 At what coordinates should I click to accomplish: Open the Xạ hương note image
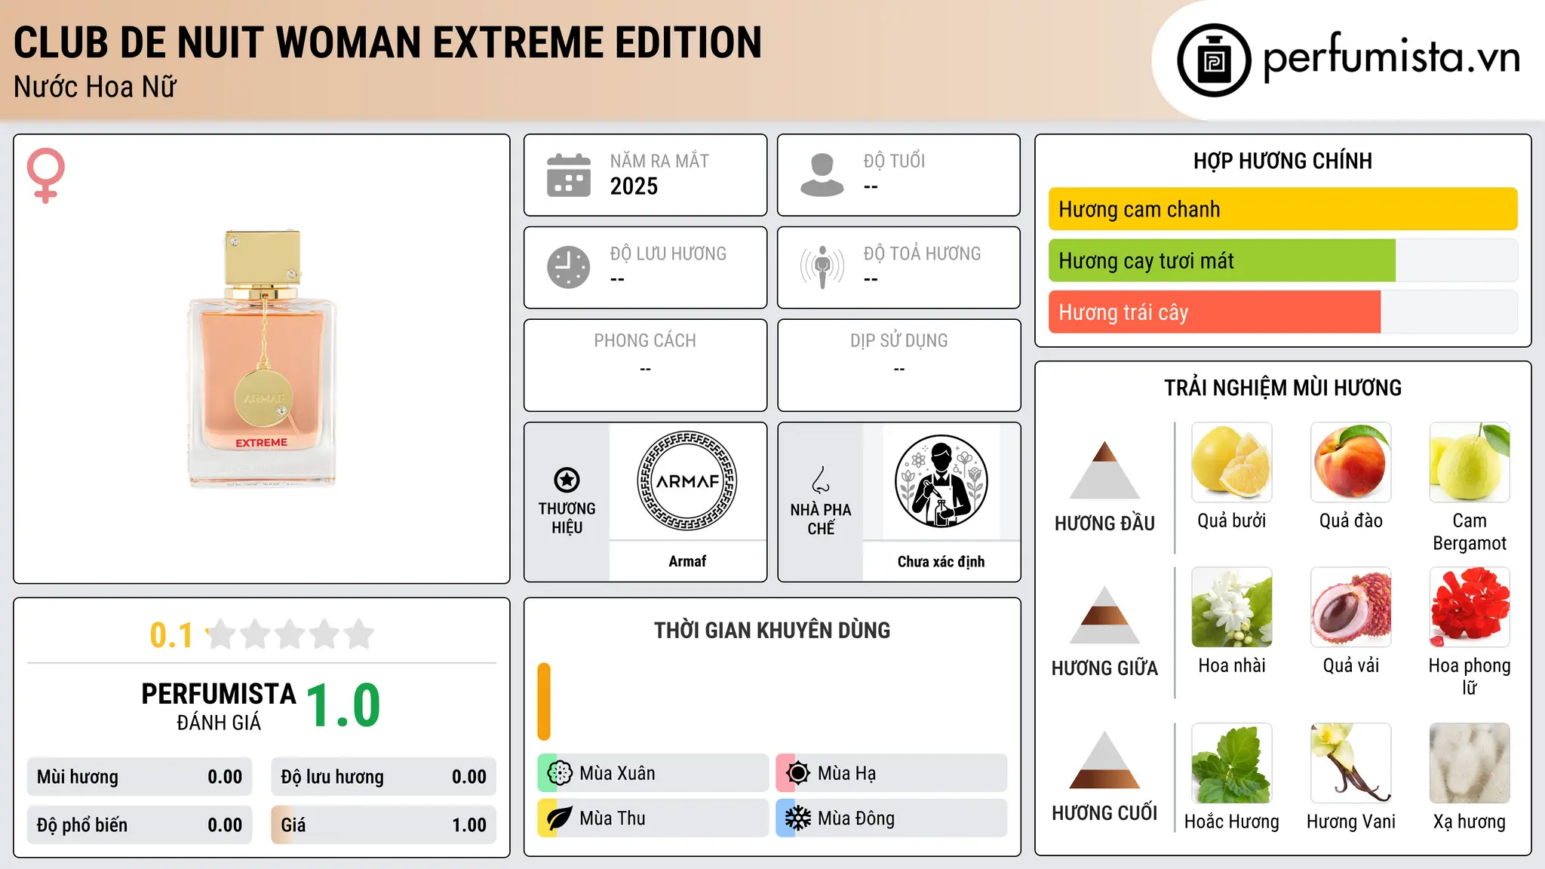[x=1470, y=763]
